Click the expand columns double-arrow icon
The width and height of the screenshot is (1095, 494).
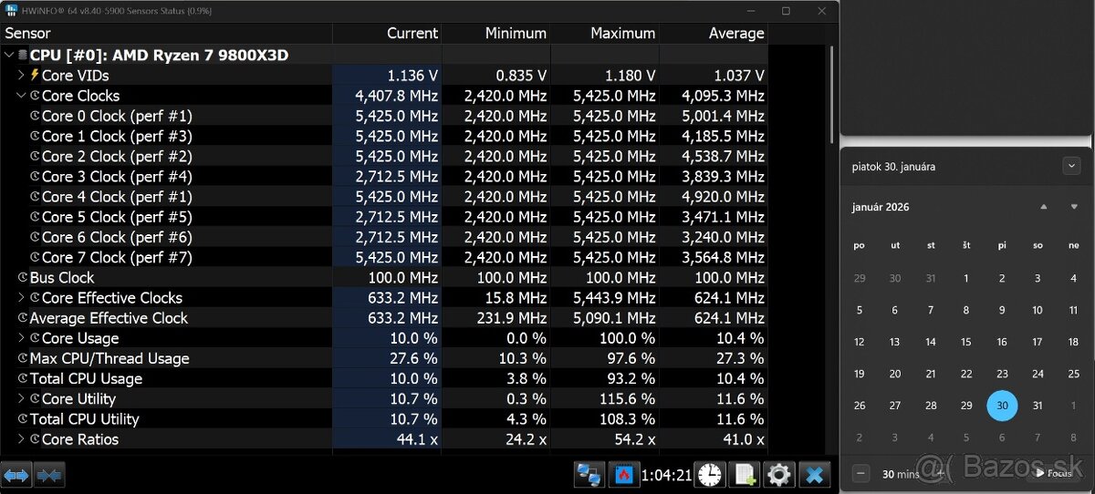(17, 475)
